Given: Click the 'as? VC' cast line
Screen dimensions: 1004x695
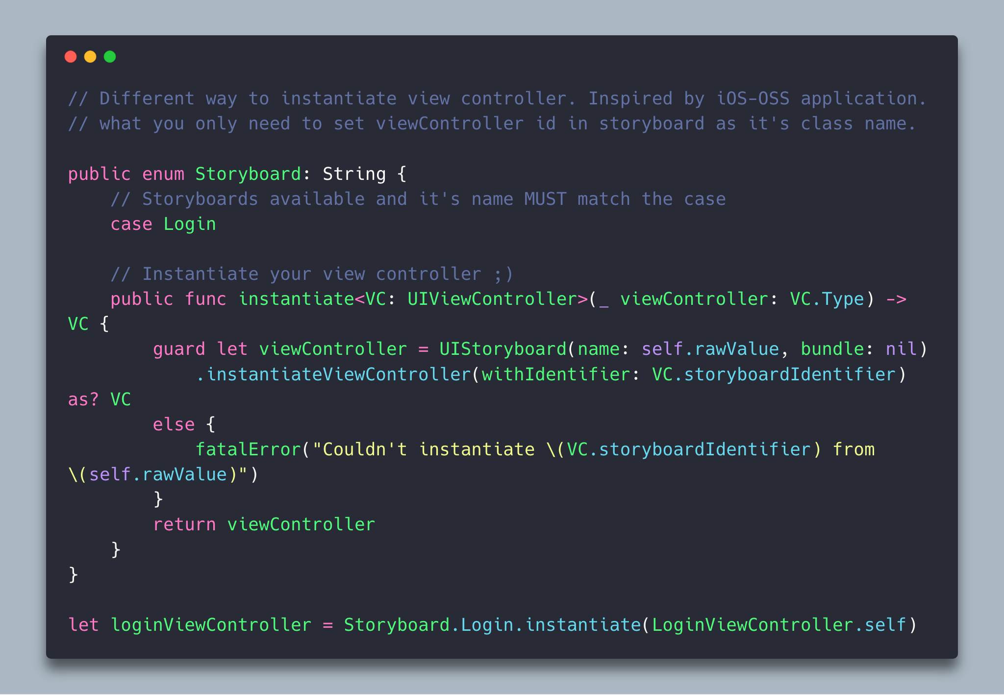Looking at the screenshot, I should (100, 399).
